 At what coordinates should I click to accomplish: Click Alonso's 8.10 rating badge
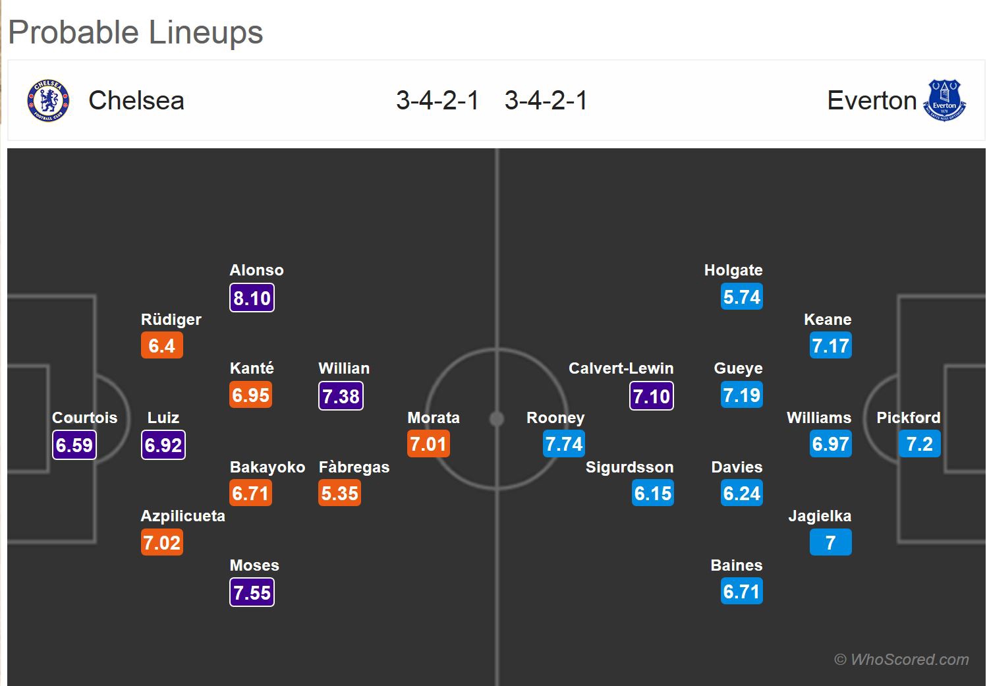pos(252,298)
